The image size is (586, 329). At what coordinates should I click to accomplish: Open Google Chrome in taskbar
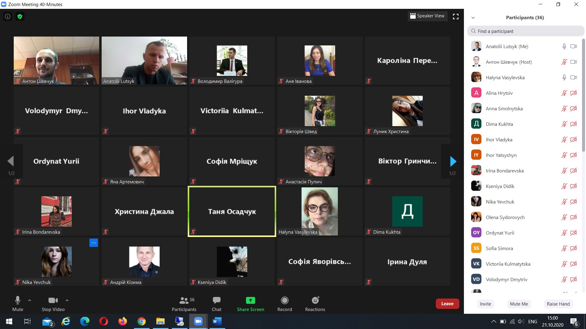point(142,321)
